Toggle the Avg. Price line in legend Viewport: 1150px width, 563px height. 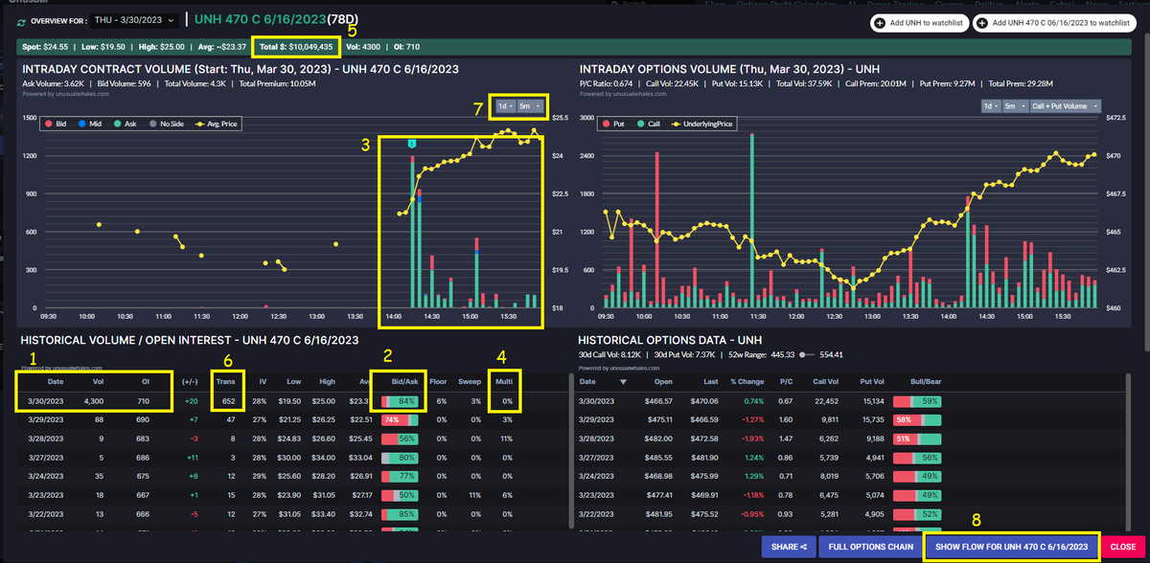point(218,124)
